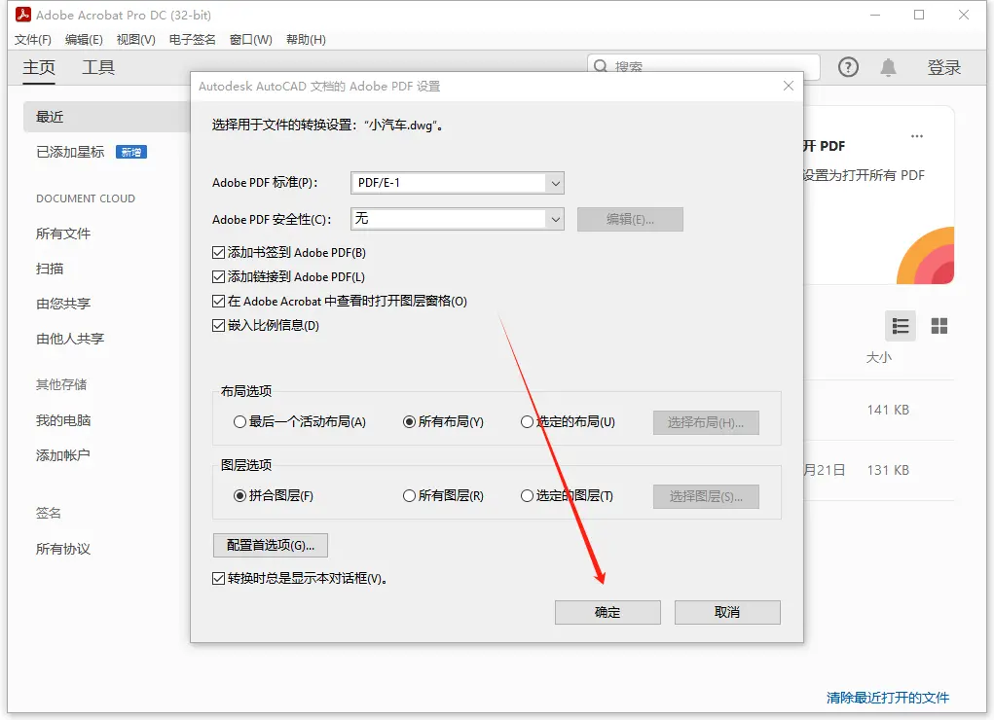994x720 pixels.
Task: Click 添加帐户 in the sidebar
Action: 63,455
